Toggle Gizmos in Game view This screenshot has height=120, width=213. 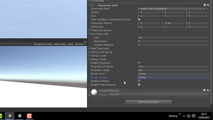click(79, 44)
